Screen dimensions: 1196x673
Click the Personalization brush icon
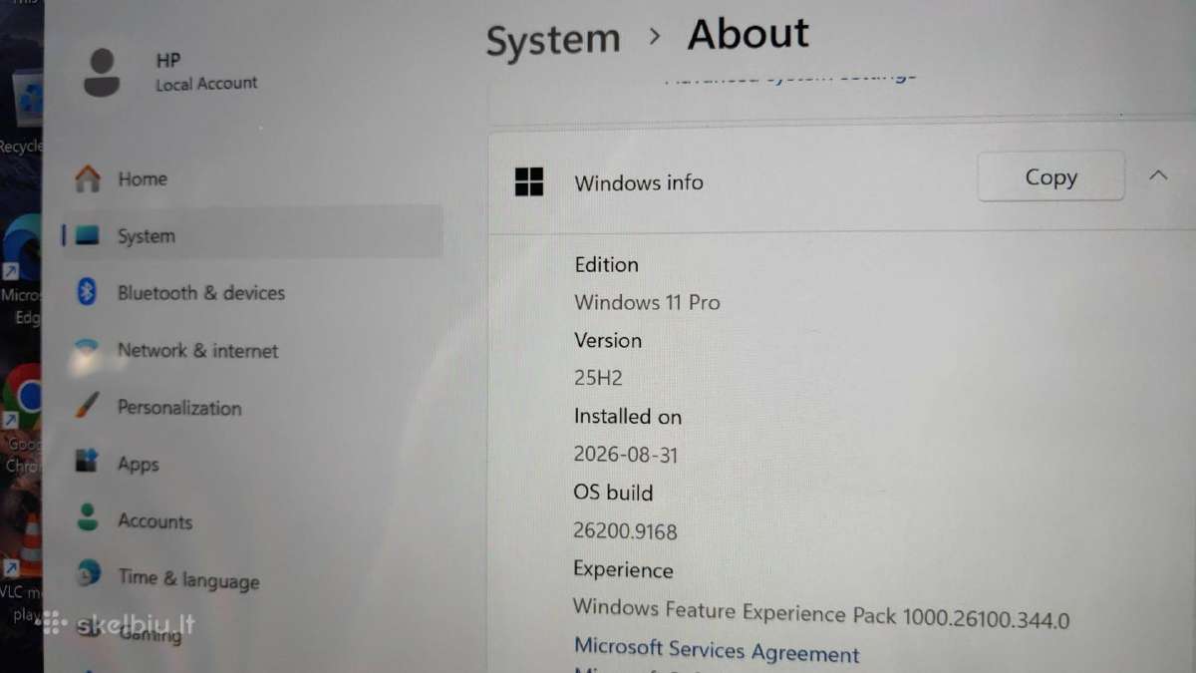click(x=88, y=406)
